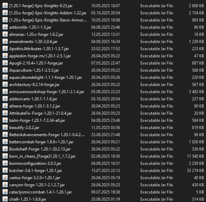Image resolution: width=206 pixels, height=202 pixels.
Task: Click the jar icon beside ApothicAttributes-1.20.1-1.3.7.jar
Action: pyautogui.click(x=5, y=49)
